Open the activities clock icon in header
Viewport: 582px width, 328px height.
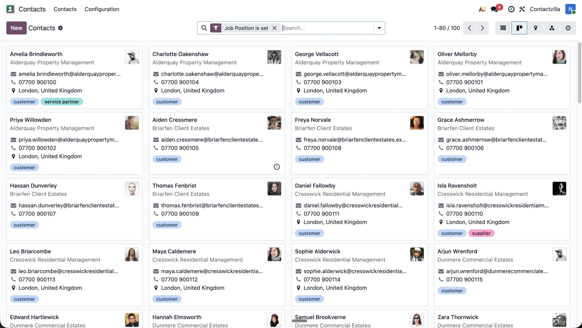click(511, 9)
